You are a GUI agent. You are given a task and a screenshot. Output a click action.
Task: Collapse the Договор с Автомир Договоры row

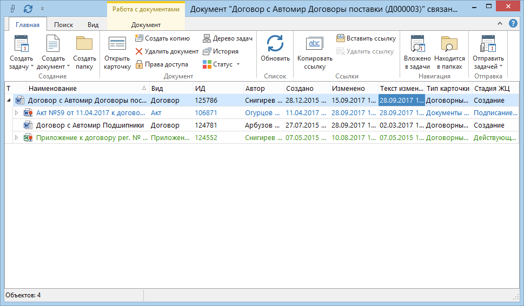pyautogui.click(x=9, y=100)
